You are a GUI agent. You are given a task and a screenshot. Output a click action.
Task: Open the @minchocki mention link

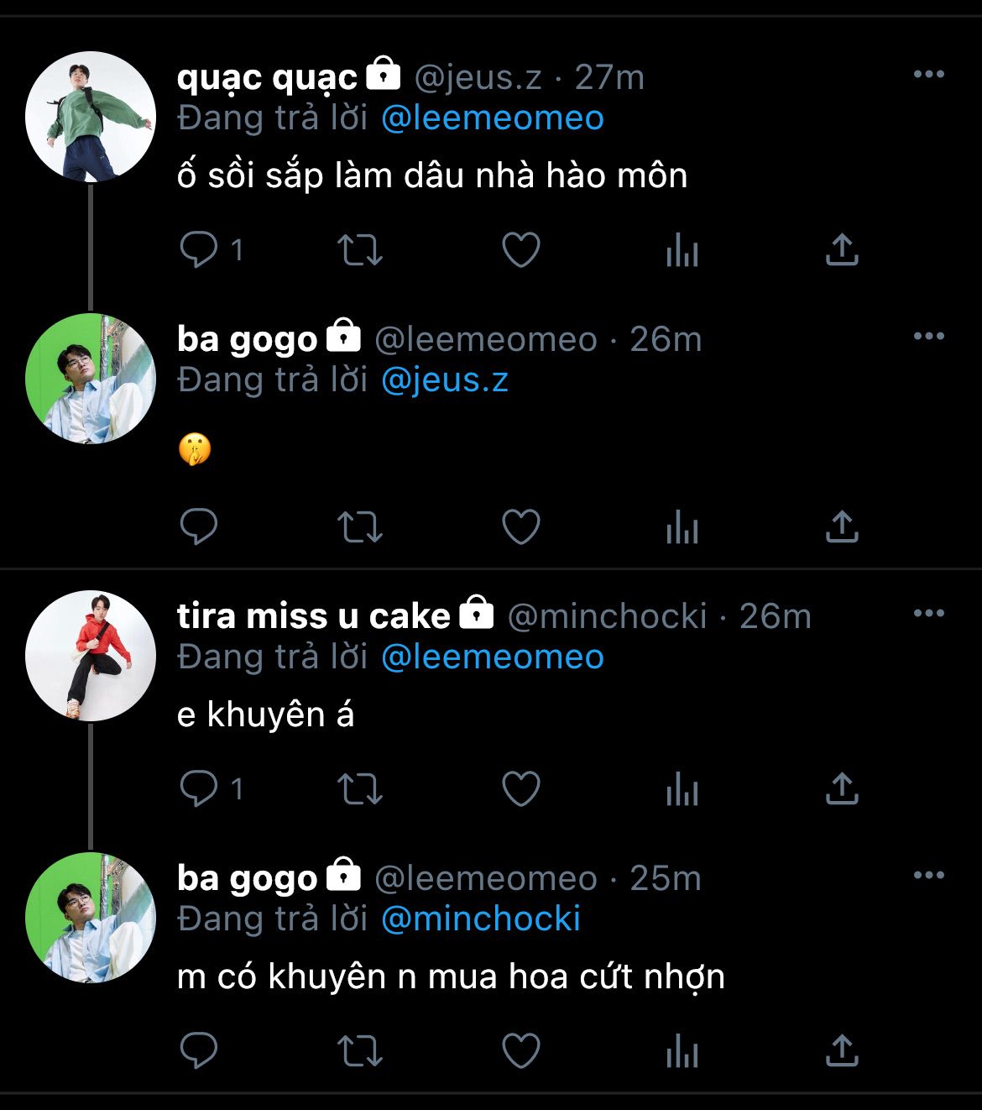pyautogui.click(x=480, y=919)
